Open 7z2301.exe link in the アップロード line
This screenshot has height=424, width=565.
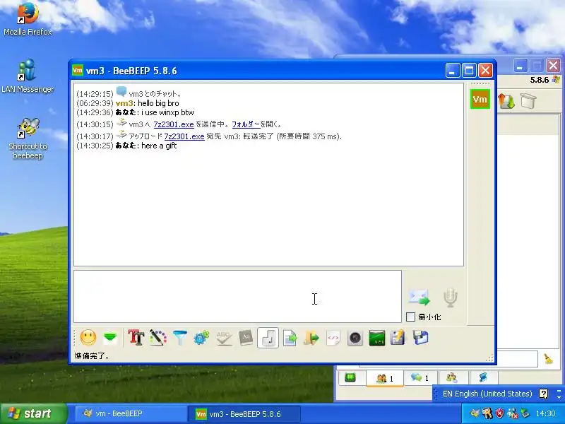point(184,136)
